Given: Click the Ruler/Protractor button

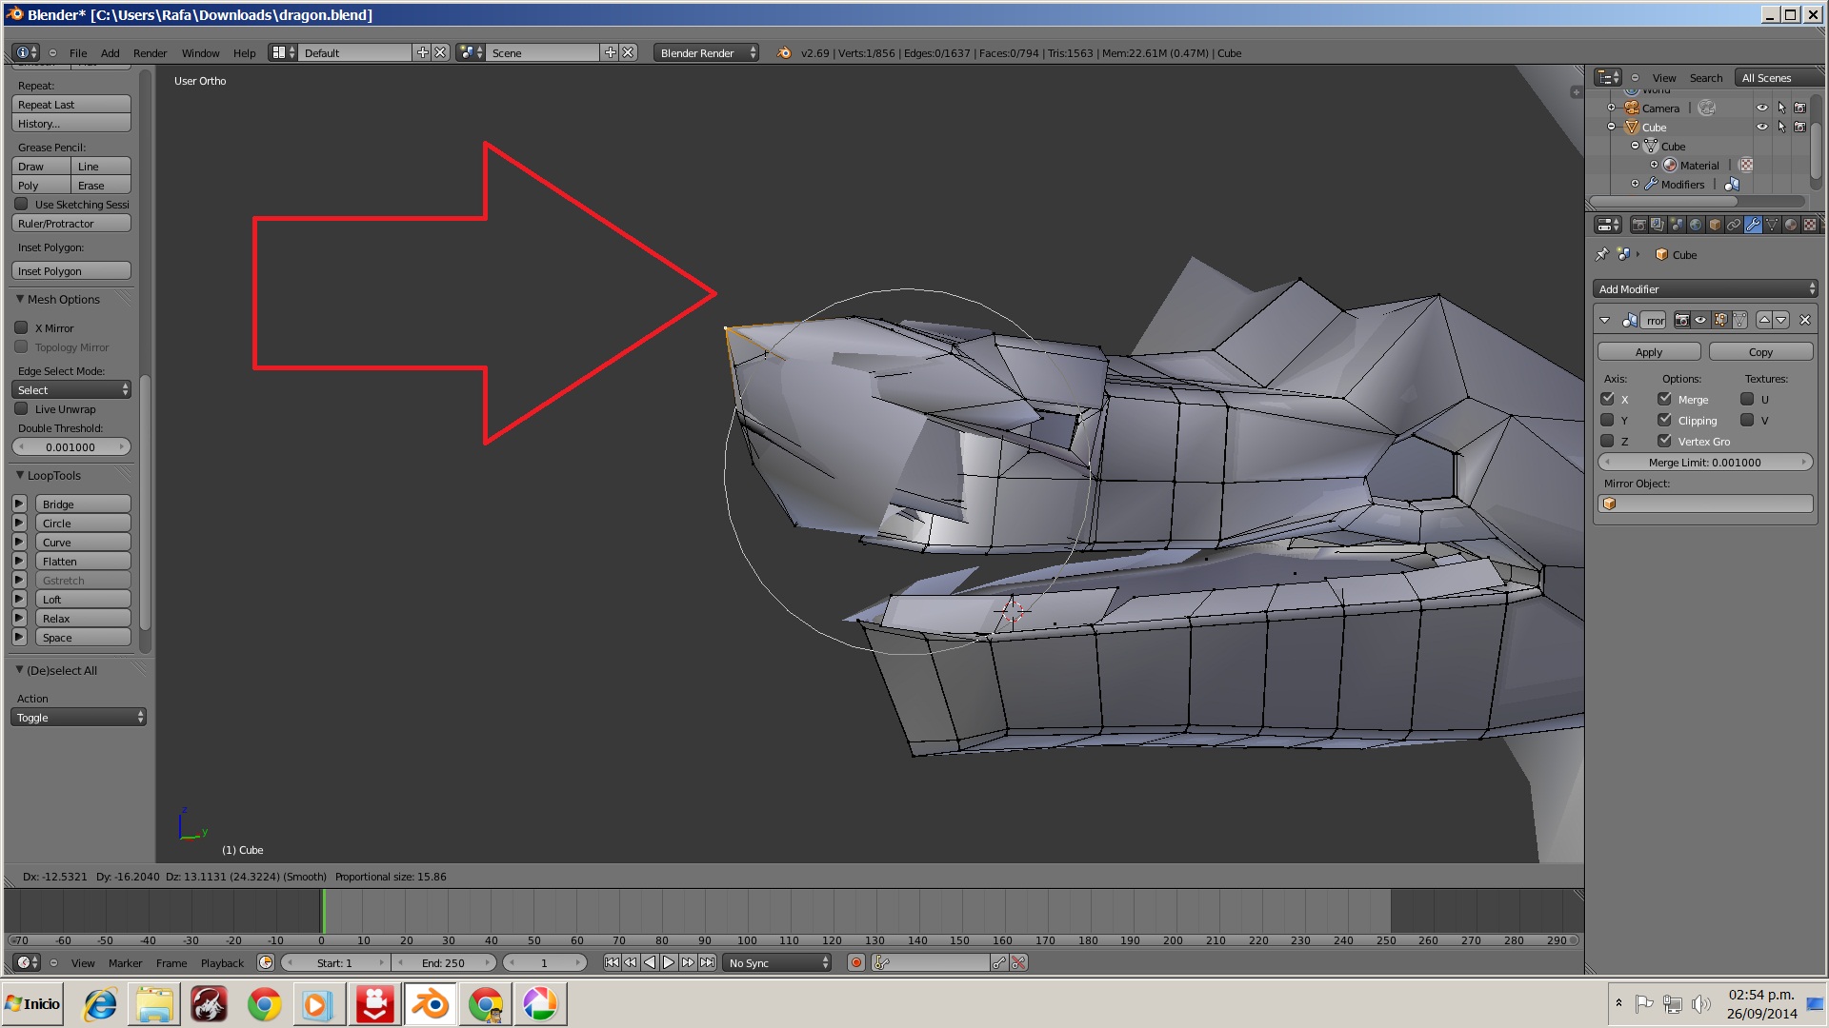Looking at the screenshot, I should click(x=71, y=224).
